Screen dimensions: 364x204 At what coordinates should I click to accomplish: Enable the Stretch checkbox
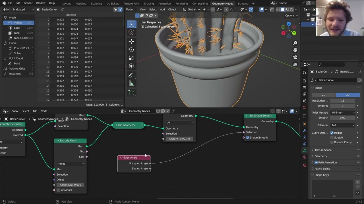(x=332, y=138)
